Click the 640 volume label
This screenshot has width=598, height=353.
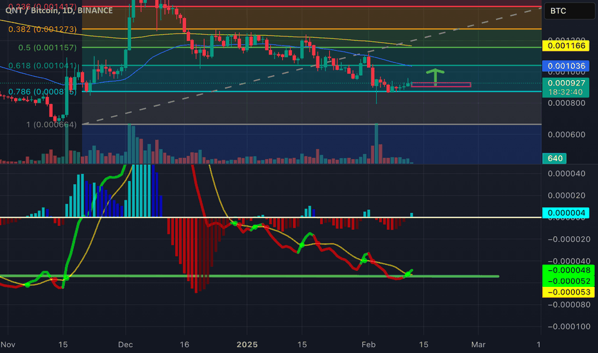coord(554,159)
